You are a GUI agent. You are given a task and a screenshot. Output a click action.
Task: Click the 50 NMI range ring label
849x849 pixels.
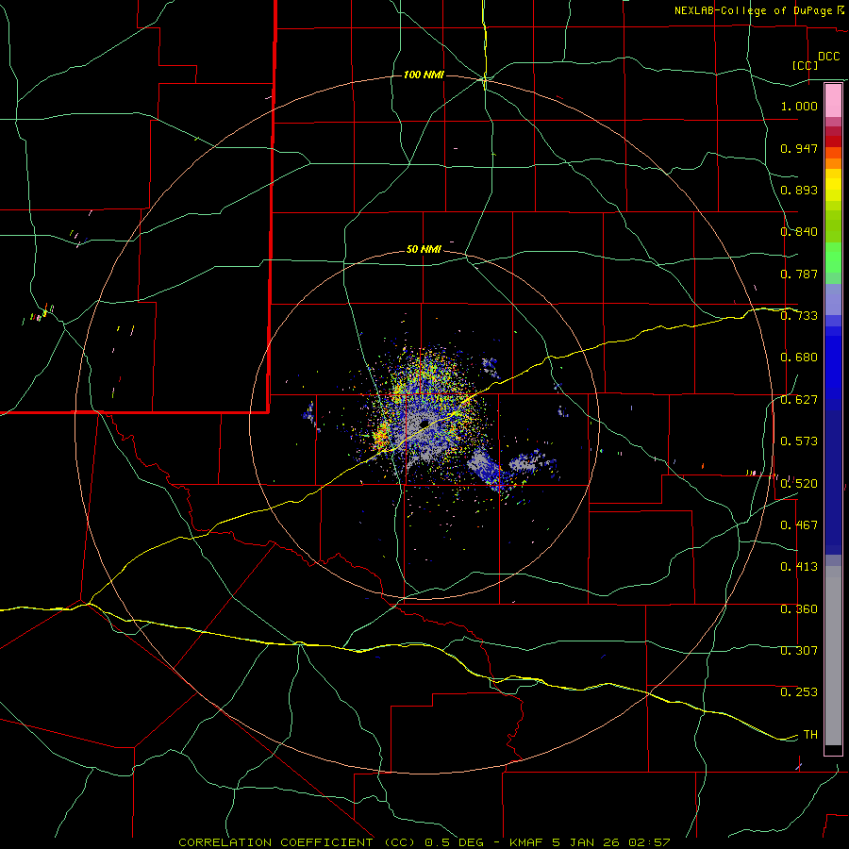click(424, 249)
